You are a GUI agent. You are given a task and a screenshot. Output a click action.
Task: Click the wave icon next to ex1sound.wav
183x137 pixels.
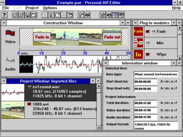29,87
